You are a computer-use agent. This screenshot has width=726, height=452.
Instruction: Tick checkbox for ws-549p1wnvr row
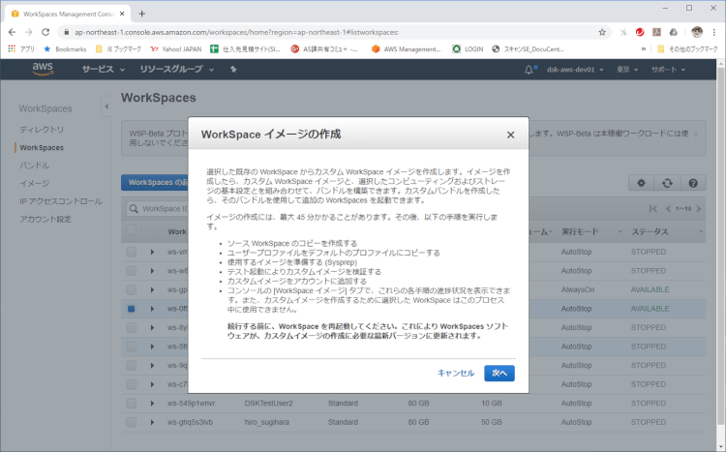point(131,402)
